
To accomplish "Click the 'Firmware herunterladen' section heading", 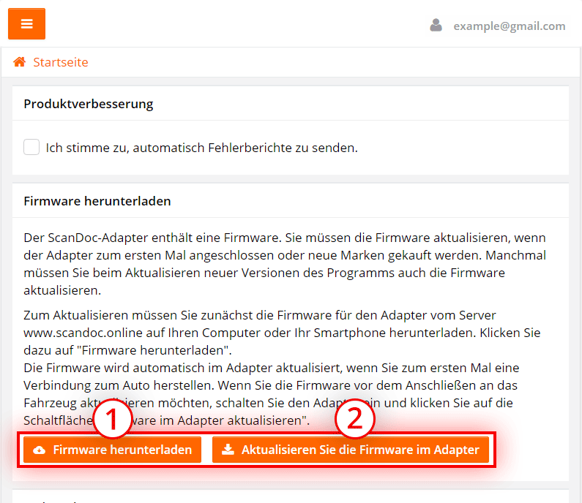I will [97, 201].
